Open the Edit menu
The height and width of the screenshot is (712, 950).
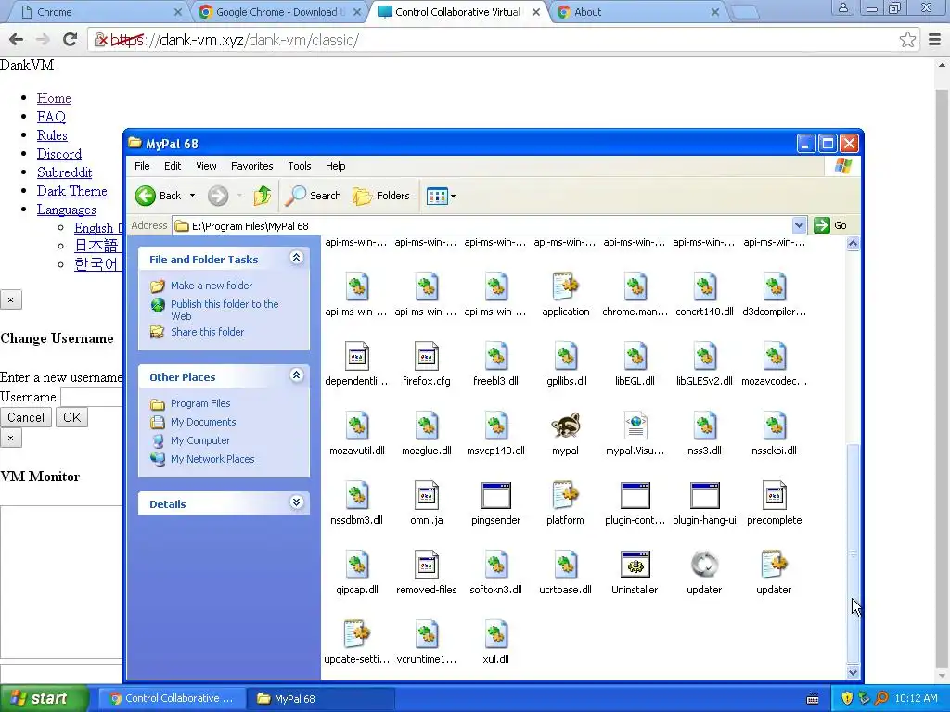173,166
